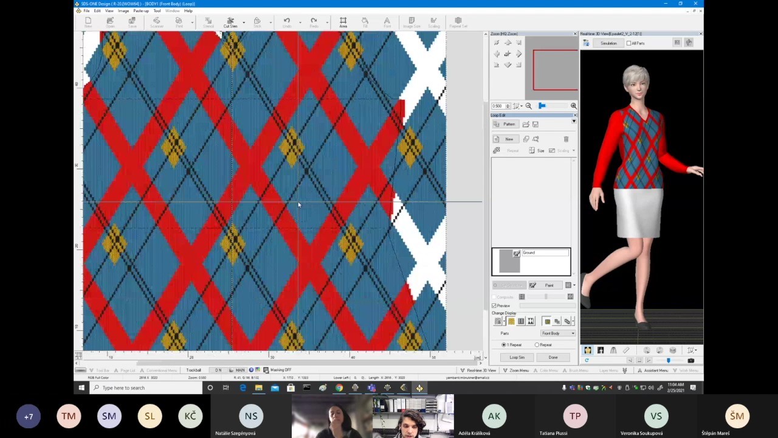Expand the Cut Stem dropdown arrow
This screenshot has height=438, width=778.
(x=244, y=23)
